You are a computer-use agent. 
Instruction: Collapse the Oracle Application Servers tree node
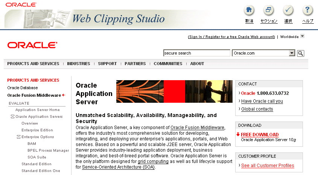(12, 117)
